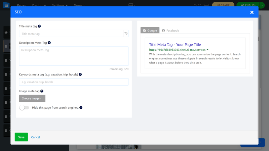This screenshot has height=151, width=269.
Task: Save the SEO settings
Action: click(21, 137)
